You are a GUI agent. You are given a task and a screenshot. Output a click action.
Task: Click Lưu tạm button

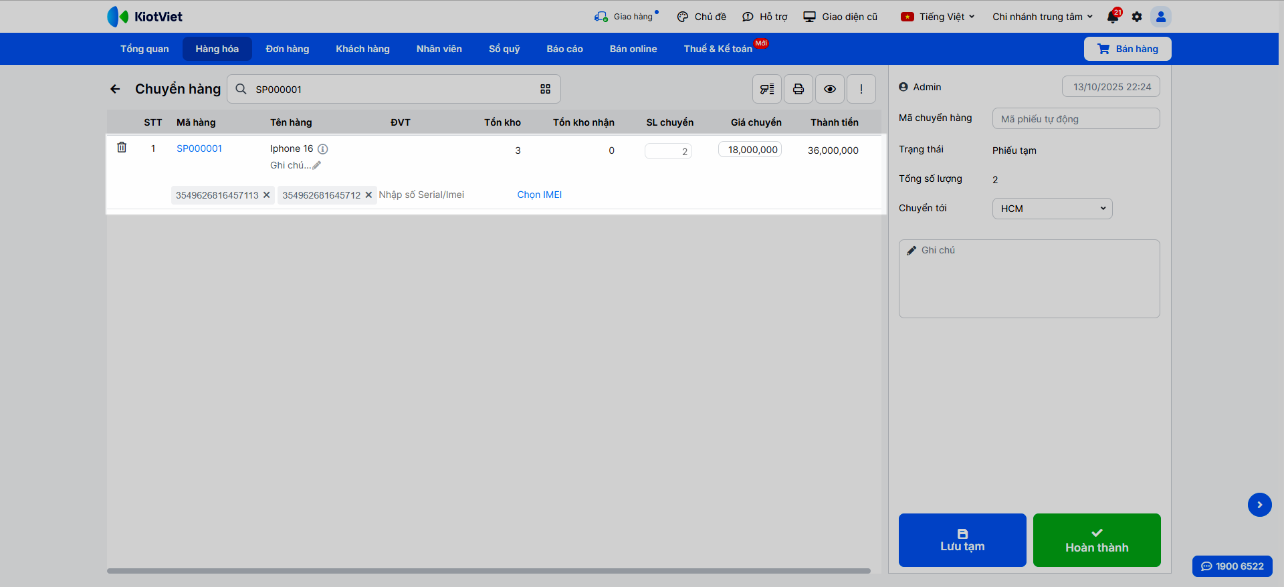tap(962, 540)
